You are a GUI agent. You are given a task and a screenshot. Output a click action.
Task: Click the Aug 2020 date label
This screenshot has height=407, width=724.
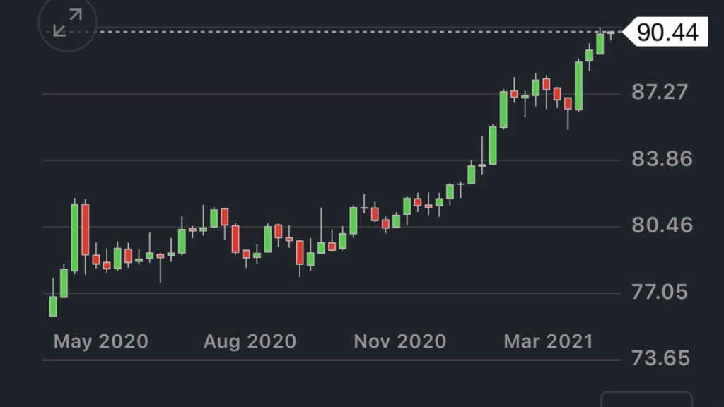click(x=250, y=342)
